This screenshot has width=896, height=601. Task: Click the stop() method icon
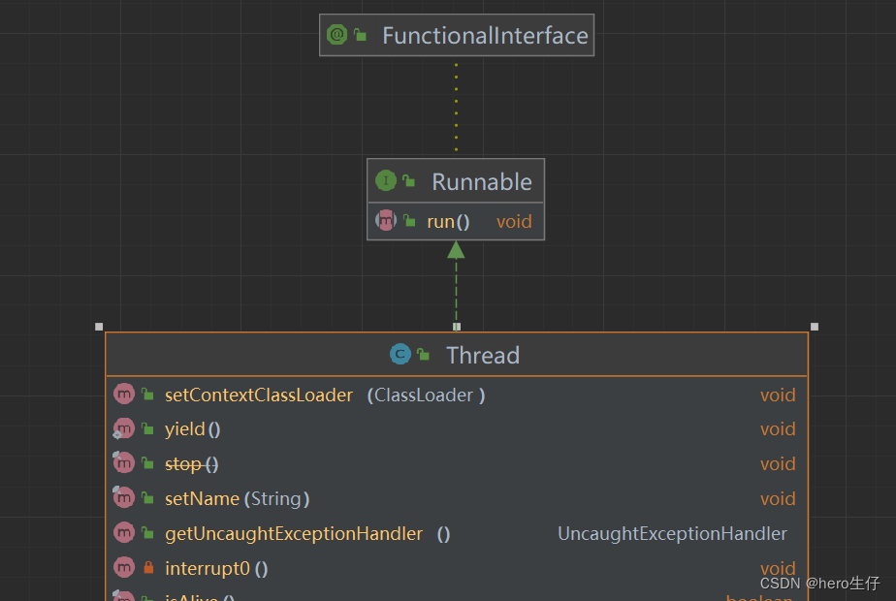click(x=124, y=463)
